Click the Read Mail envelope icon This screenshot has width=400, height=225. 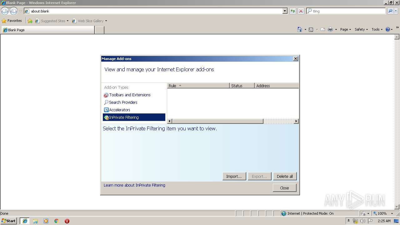323,29
